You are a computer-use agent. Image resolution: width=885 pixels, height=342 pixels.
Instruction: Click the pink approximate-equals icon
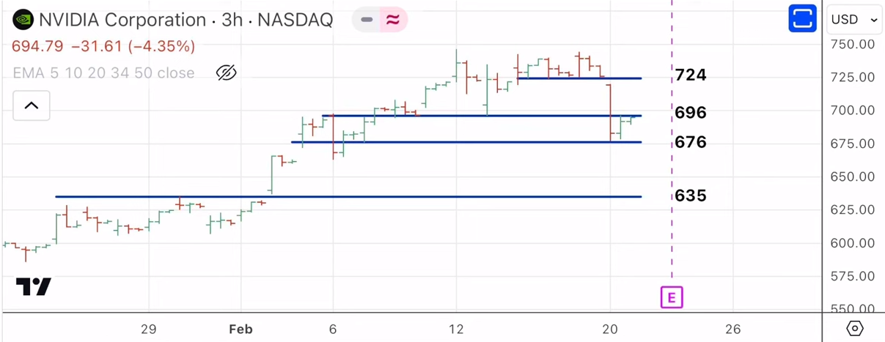393,20
